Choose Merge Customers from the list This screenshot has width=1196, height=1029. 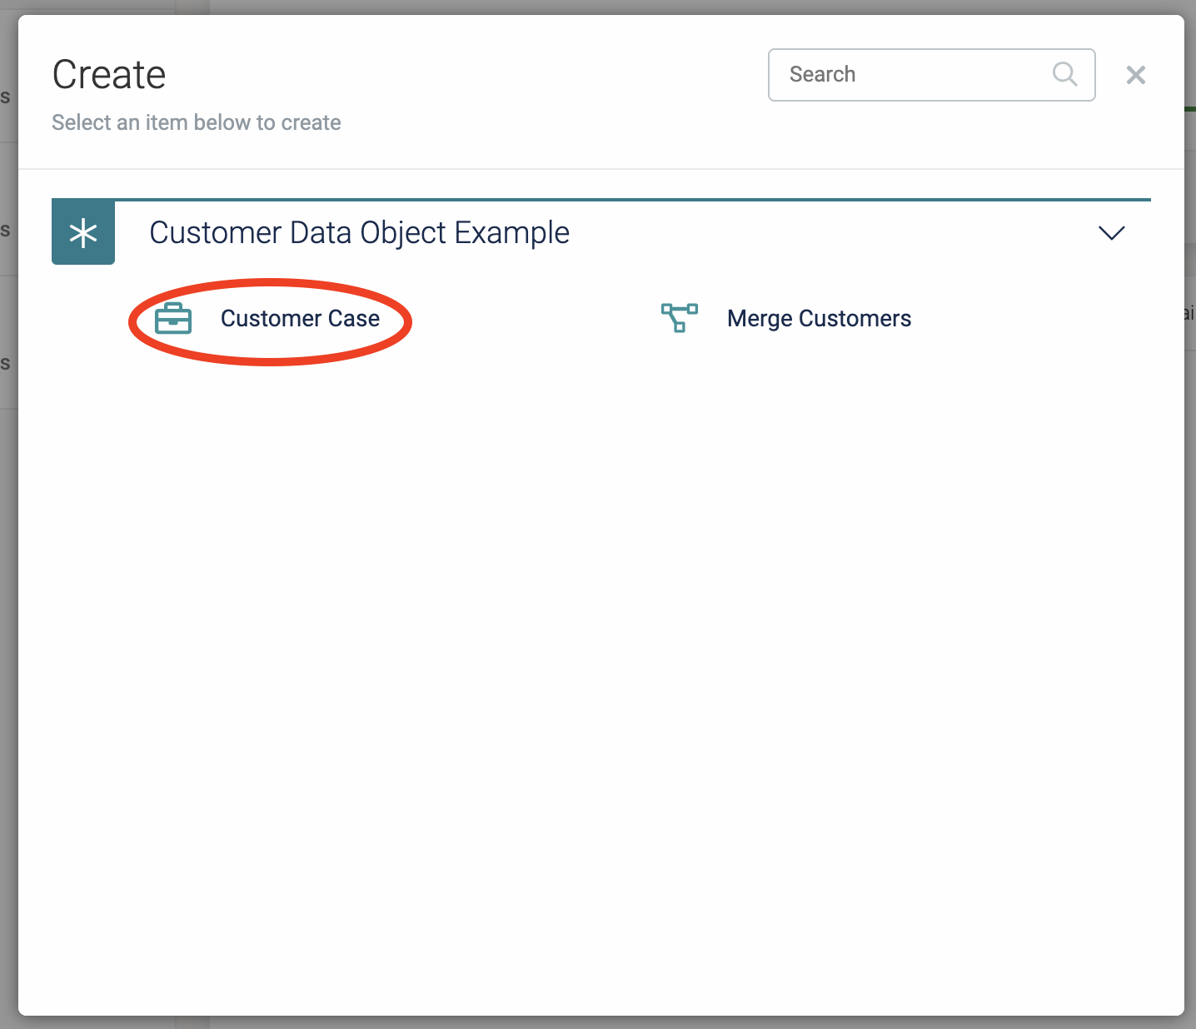[x=819, y=318]
